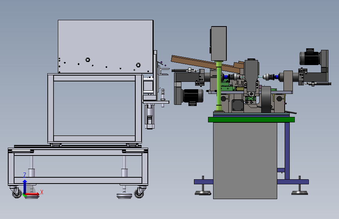
Task: Select the left support column inside cart base
Action: [32, 166]
